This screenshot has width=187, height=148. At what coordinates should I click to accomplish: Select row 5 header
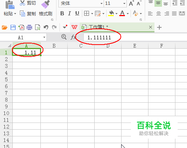6,79
